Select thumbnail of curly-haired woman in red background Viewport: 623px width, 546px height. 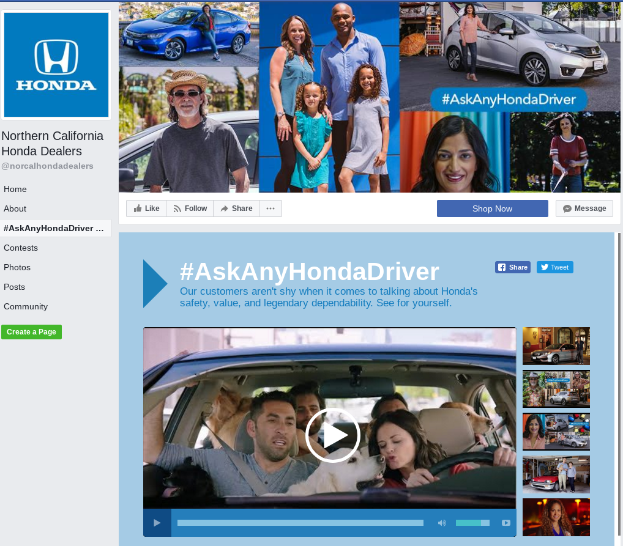pyautogui.click(x=556, y=517)
